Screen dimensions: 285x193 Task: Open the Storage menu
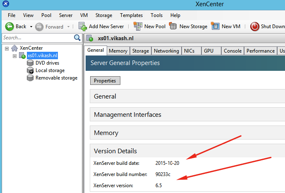[103, 15]
